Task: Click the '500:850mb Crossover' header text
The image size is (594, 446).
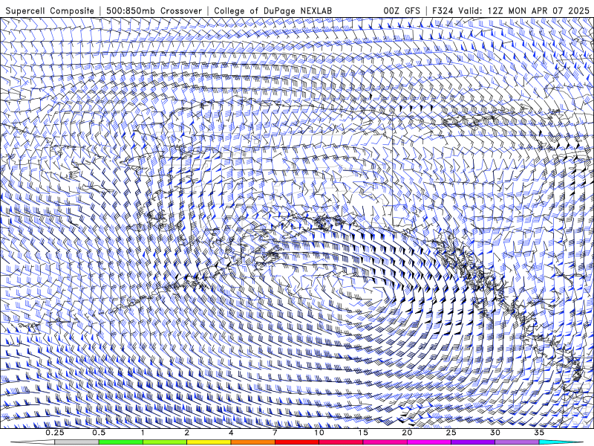Action: (x=154, y=10)
